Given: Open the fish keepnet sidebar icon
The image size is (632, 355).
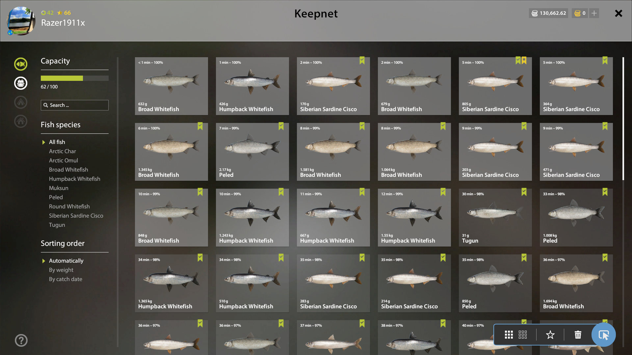Looking at the screenshot, I should [x=21, y=64].
